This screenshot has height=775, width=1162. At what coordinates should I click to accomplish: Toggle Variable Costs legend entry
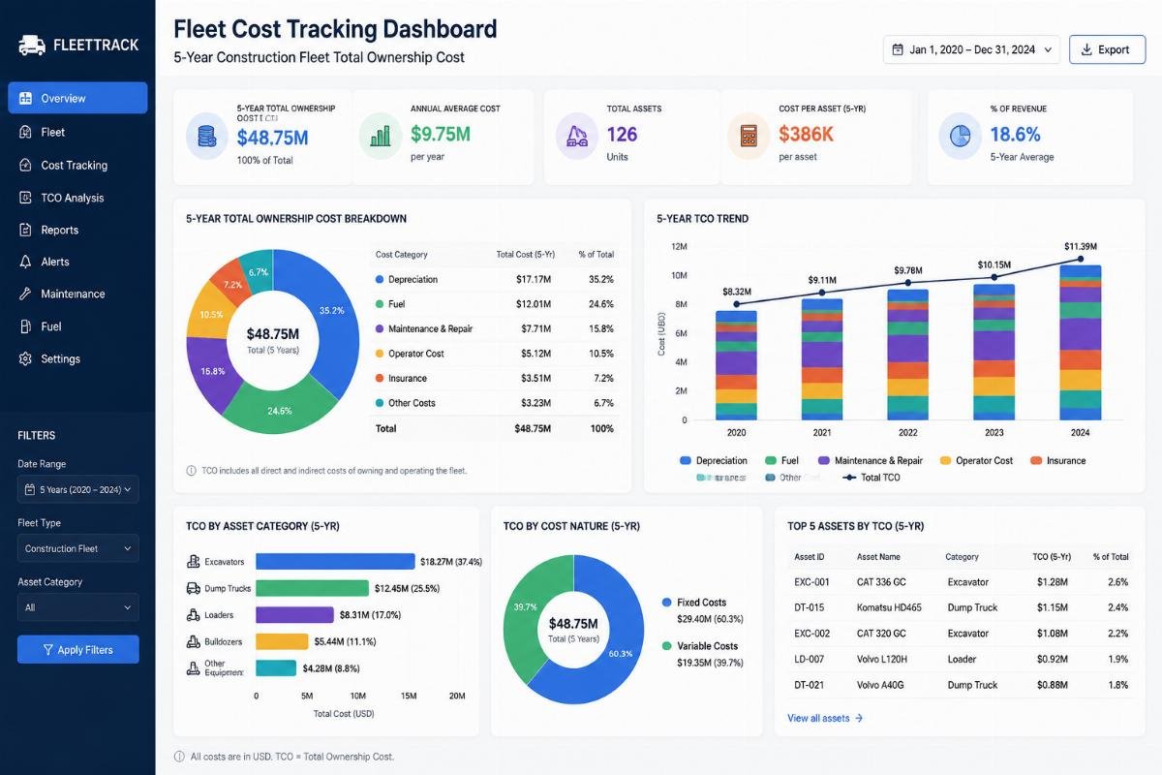click(x=700, y=646)
